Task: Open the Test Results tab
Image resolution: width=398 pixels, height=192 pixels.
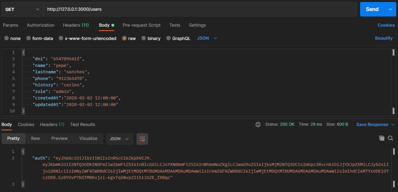Action: pos(82,124)
